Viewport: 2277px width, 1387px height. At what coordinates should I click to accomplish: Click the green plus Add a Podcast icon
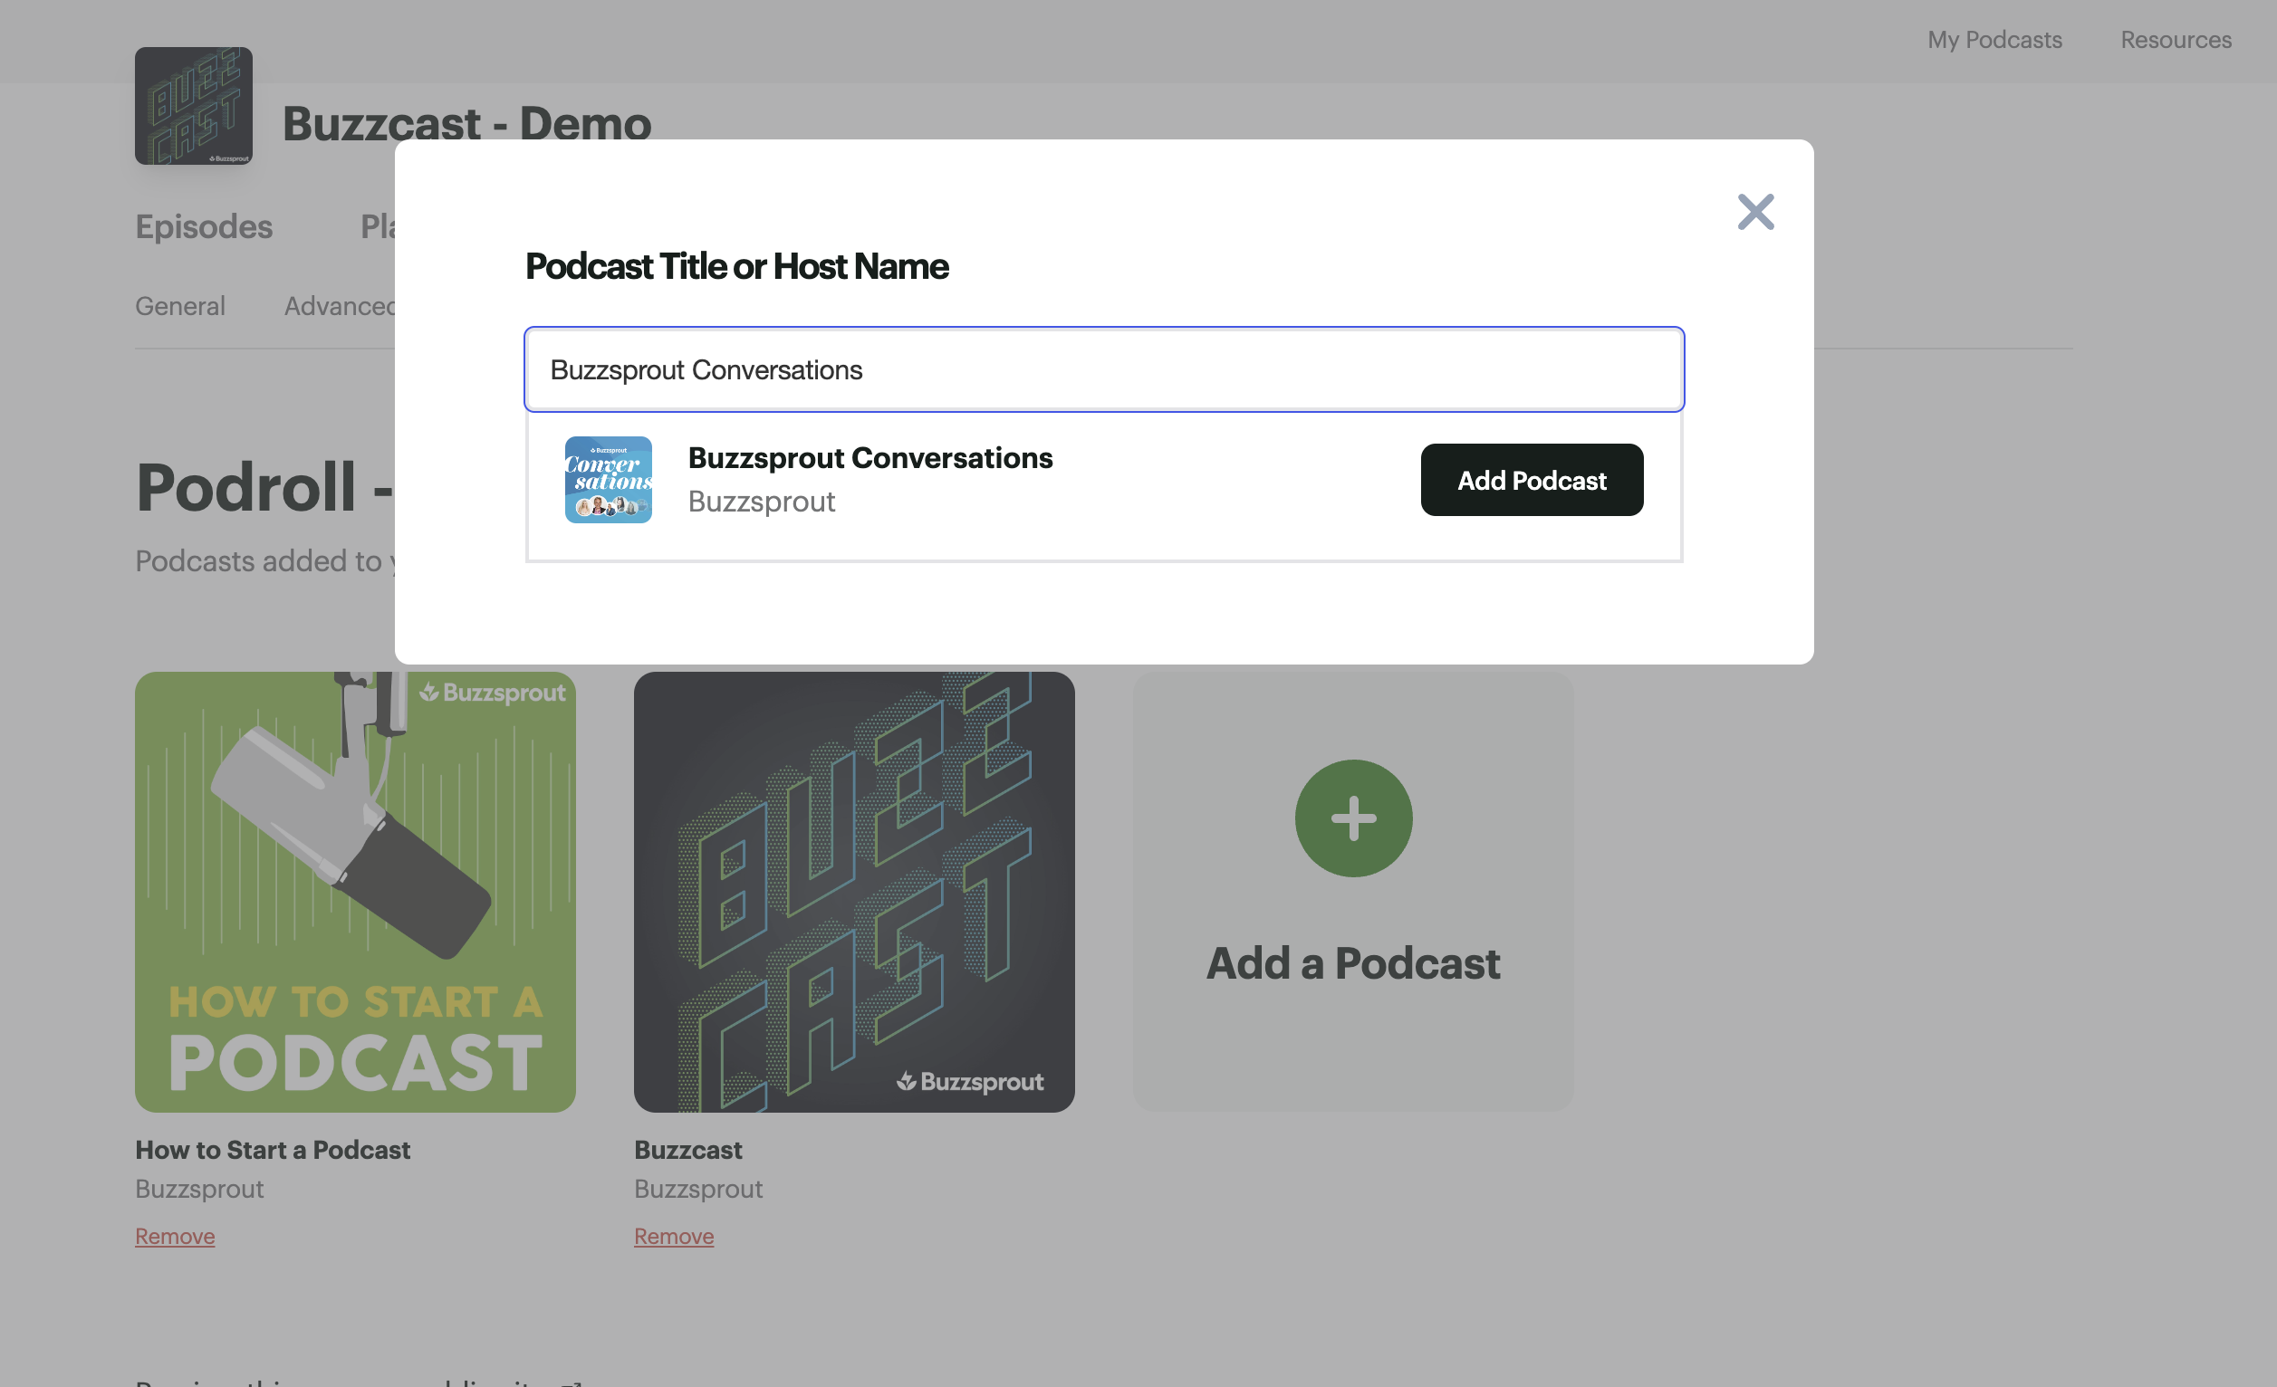click(1353, 818)
